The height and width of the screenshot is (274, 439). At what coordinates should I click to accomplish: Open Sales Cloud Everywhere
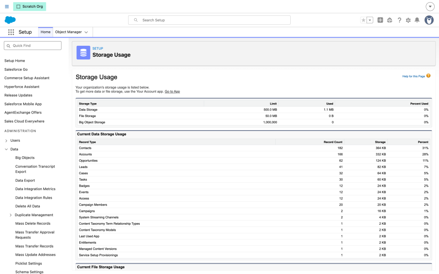coord(24,121)
